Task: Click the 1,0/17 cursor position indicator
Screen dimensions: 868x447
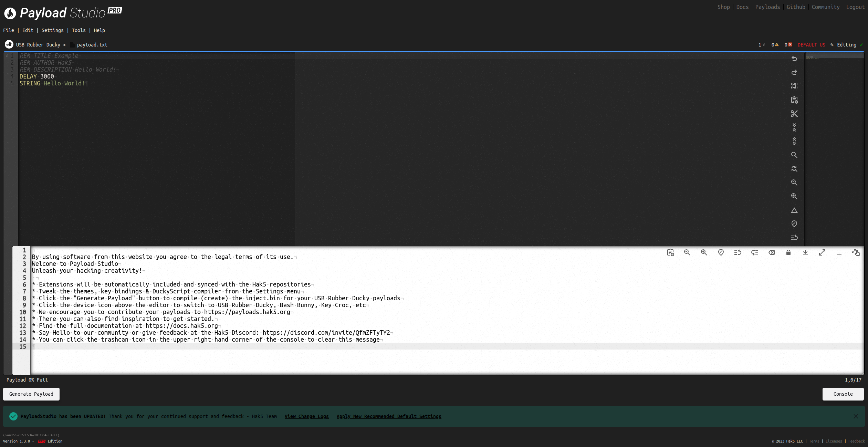Action: (x=853, y=380)
